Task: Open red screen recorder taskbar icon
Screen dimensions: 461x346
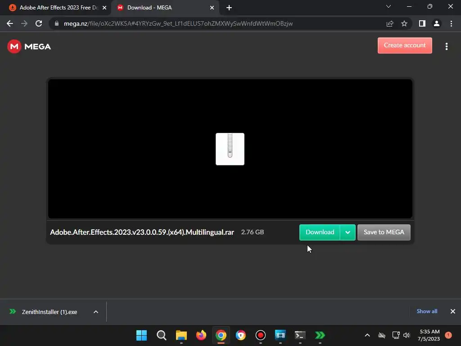Action: point(261,335)
